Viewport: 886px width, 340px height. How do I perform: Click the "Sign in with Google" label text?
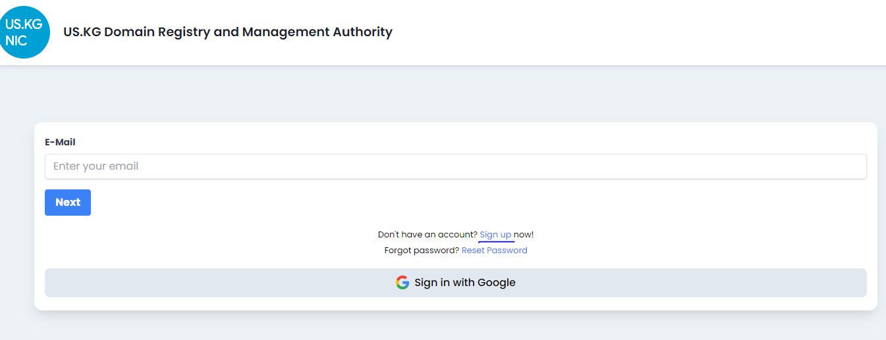pyautogui.click(x=465, y=283)
